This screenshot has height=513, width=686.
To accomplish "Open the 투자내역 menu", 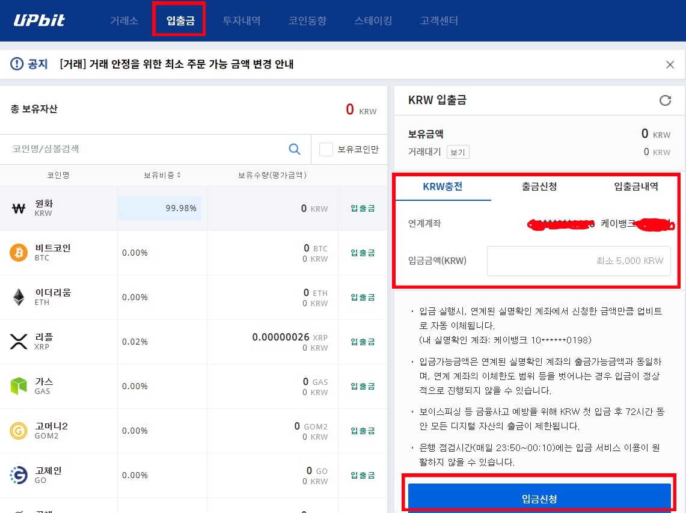I will pyautogui.click(x=242, y=20).
